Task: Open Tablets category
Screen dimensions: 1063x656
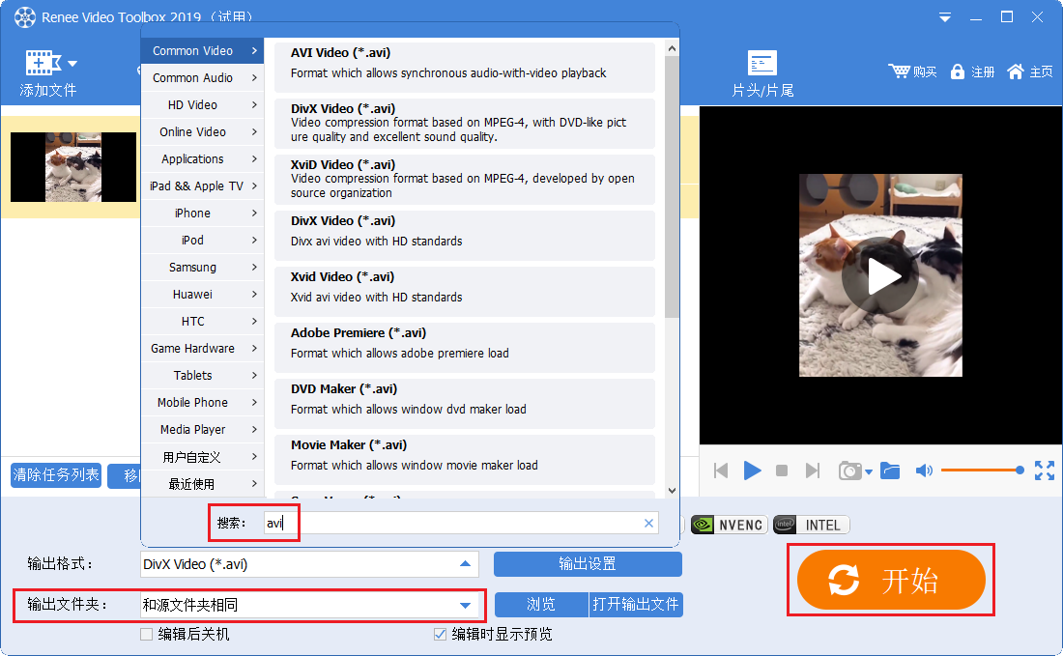Action: [202, 376]
